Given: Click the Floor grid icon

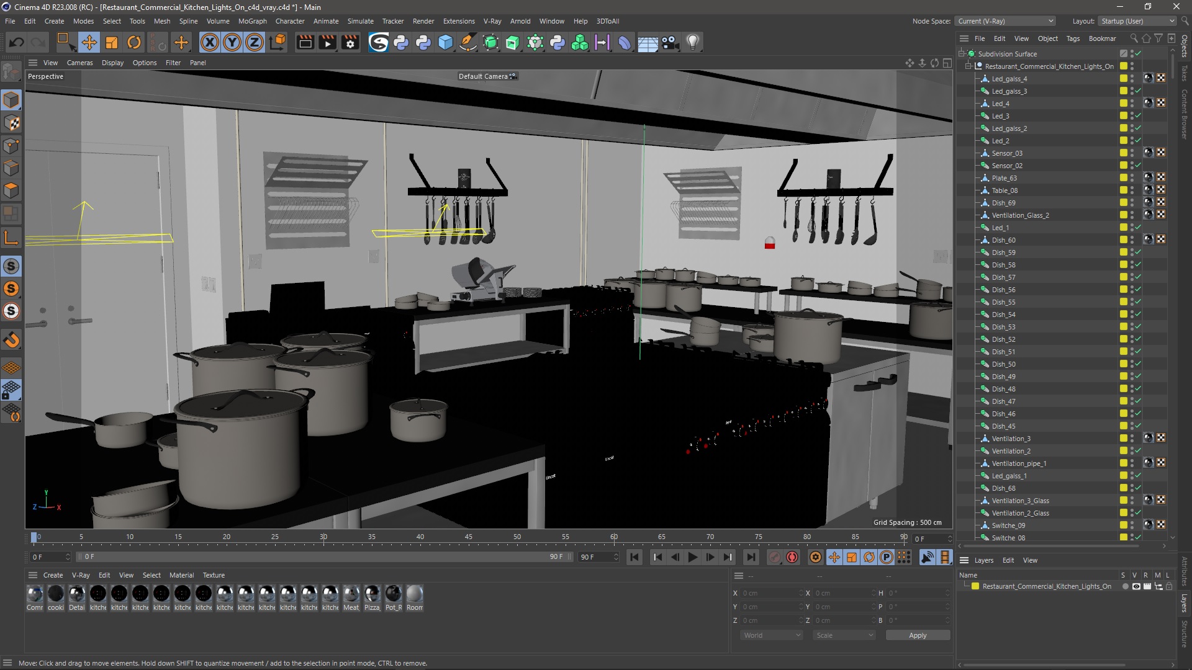Looking at the screenshot, I should click(x=648, y=42).
